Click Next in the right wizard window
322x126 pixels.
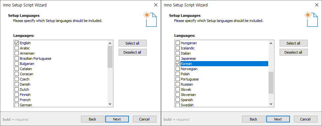(x=278, y=119)
